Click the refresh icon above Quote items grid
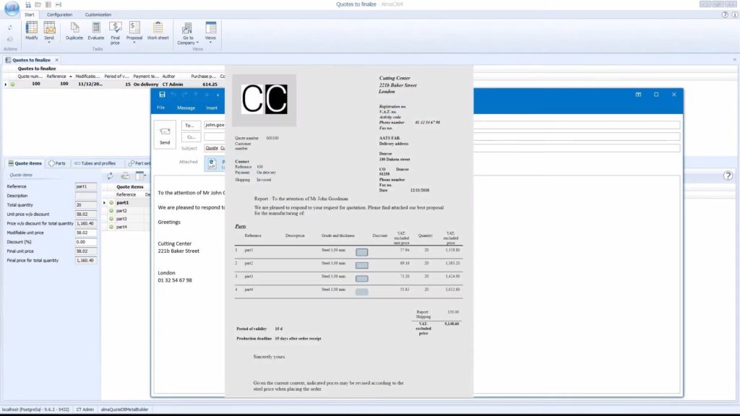Image resolution: width=740 pixels, height=416 pixels. click(x=110, y=175)
